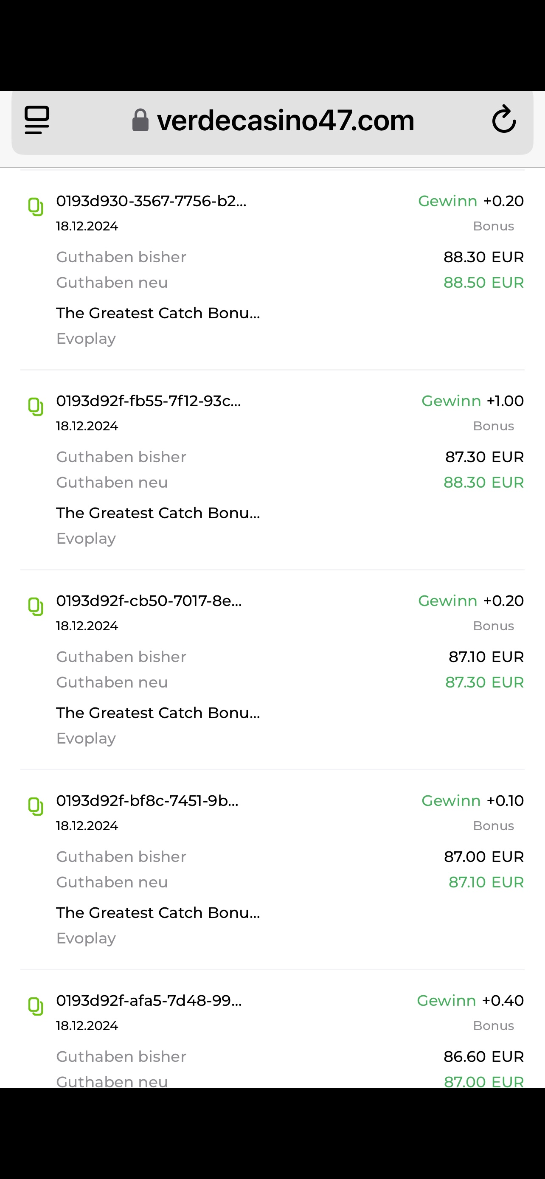Tap the 87.10 EUR green new balance
The image size is (545, 1179).
tap(486, 882)
